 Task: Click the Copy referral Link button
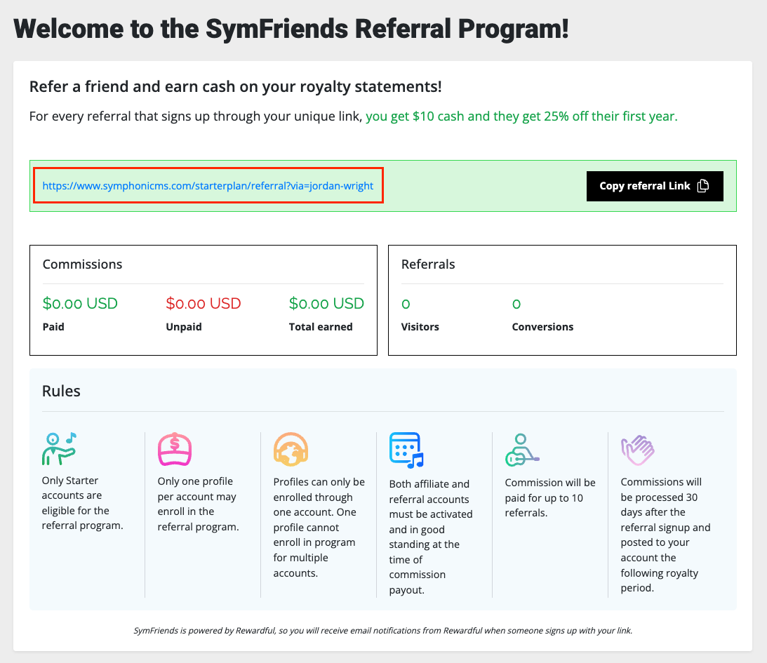[655, 186]
